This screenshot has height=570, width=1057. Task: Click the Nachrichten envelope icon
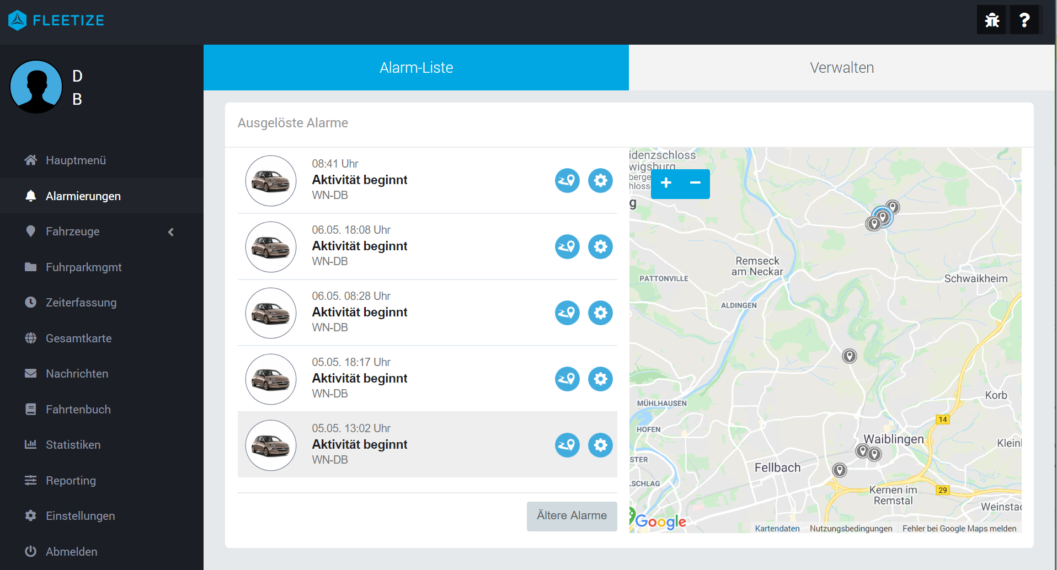(31, 373)
